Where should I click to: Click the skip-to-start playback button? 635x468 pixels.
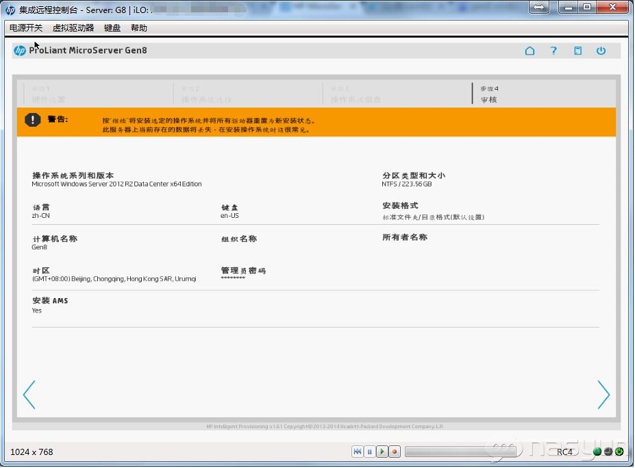pyautogui.click(x=357, y=452)
